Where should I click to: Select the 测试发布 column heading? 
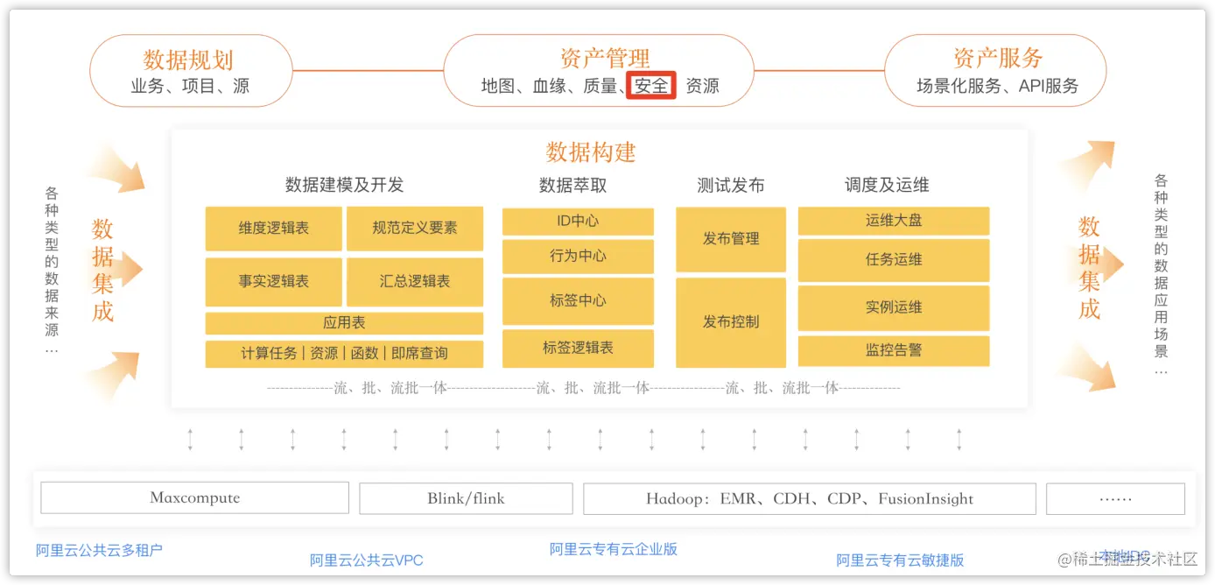(731, 185)
